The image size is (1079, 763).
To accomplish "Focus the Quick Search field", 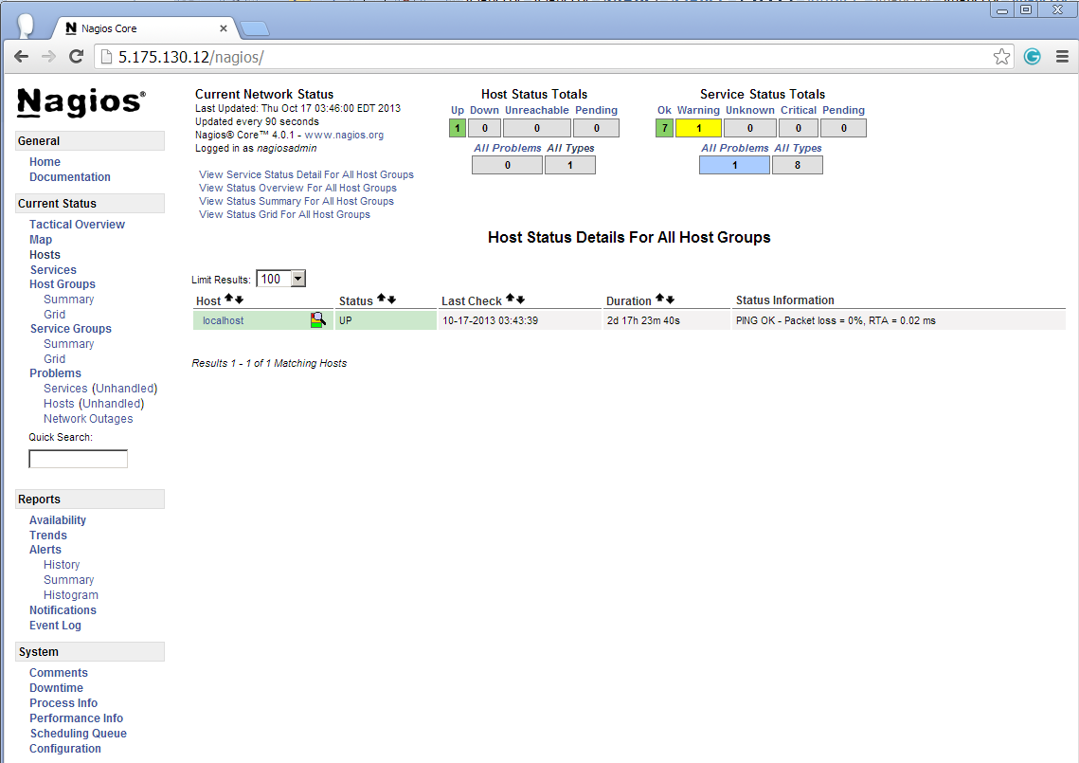I will coord(78,459).
